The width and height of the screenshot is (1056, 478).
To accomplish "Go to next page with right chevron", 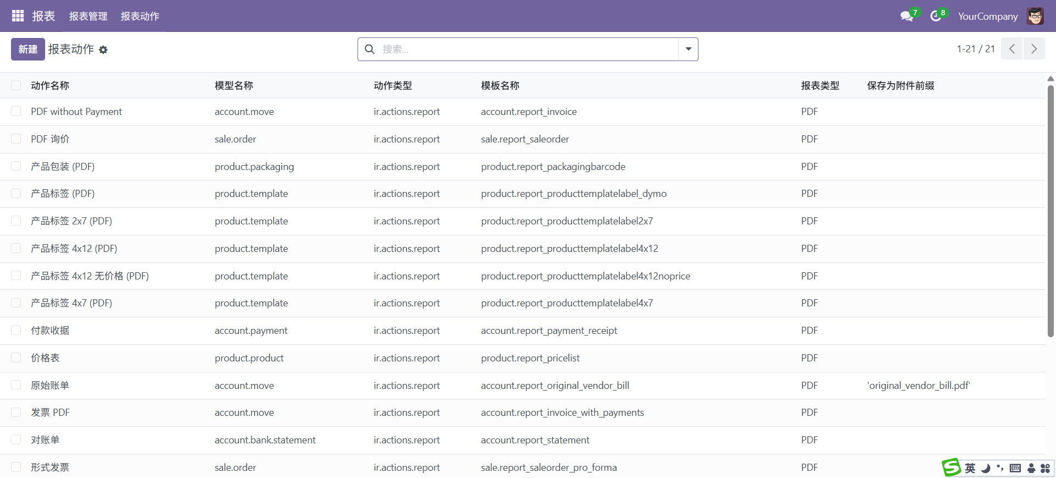I will pyautogui.click(x=1034, y=49).
